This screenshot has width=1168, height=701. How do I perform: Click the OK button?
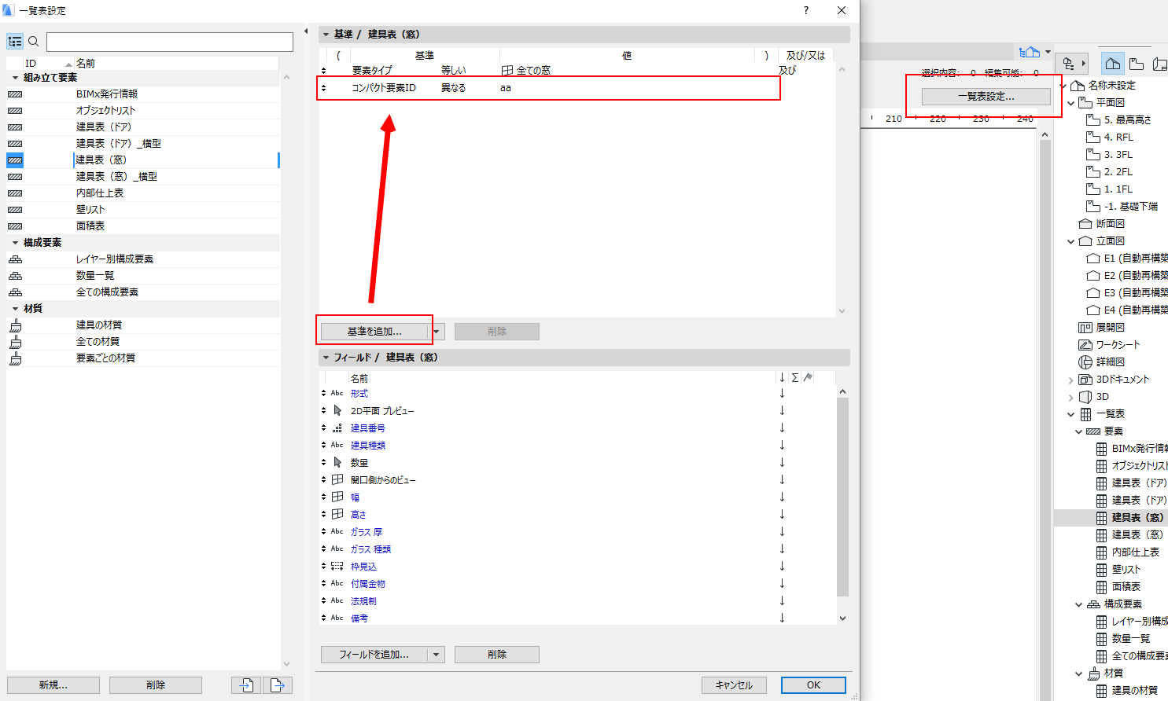(813, 685)
